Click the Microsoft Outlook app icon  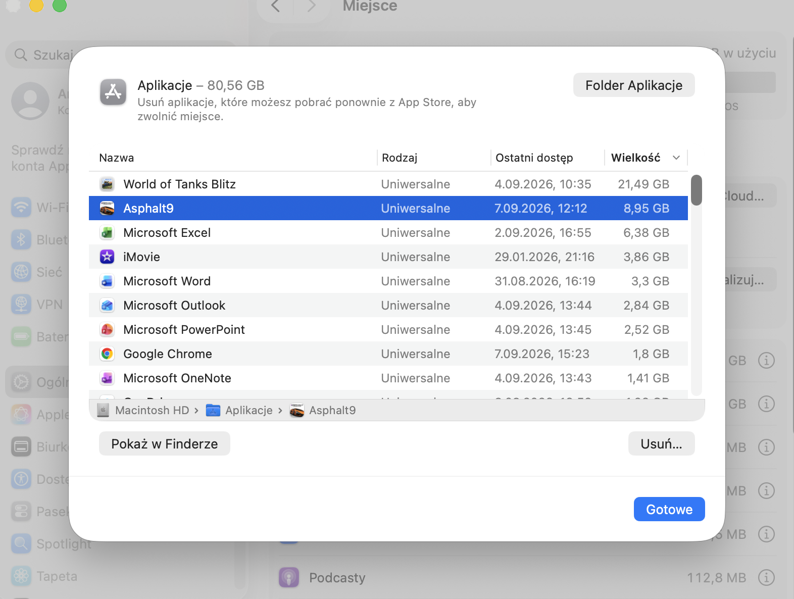[x=107, y=306]
